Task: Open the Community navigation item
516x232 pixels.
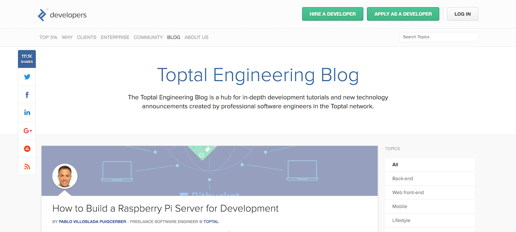Action: click(148, 37)
